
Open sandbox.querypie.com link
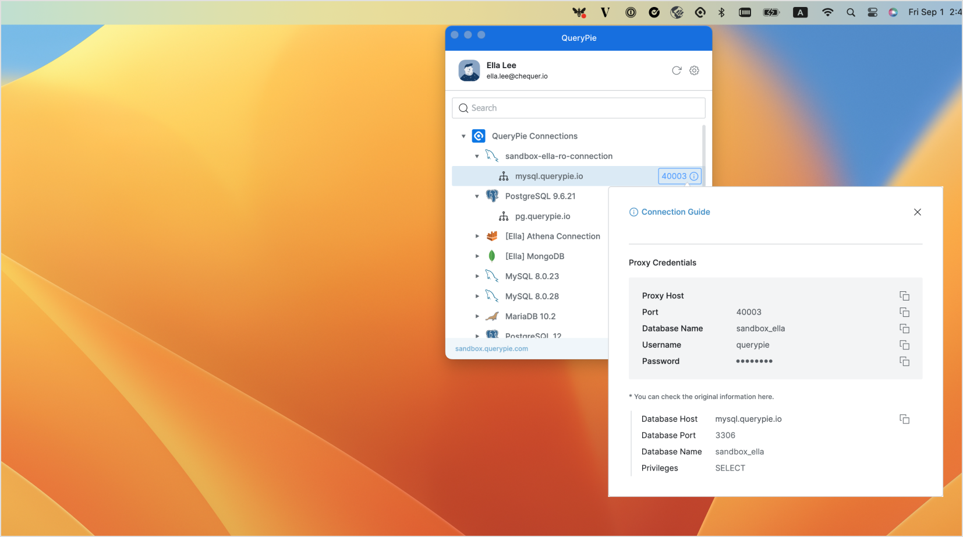pyautogui.click(x=491, y=349)
